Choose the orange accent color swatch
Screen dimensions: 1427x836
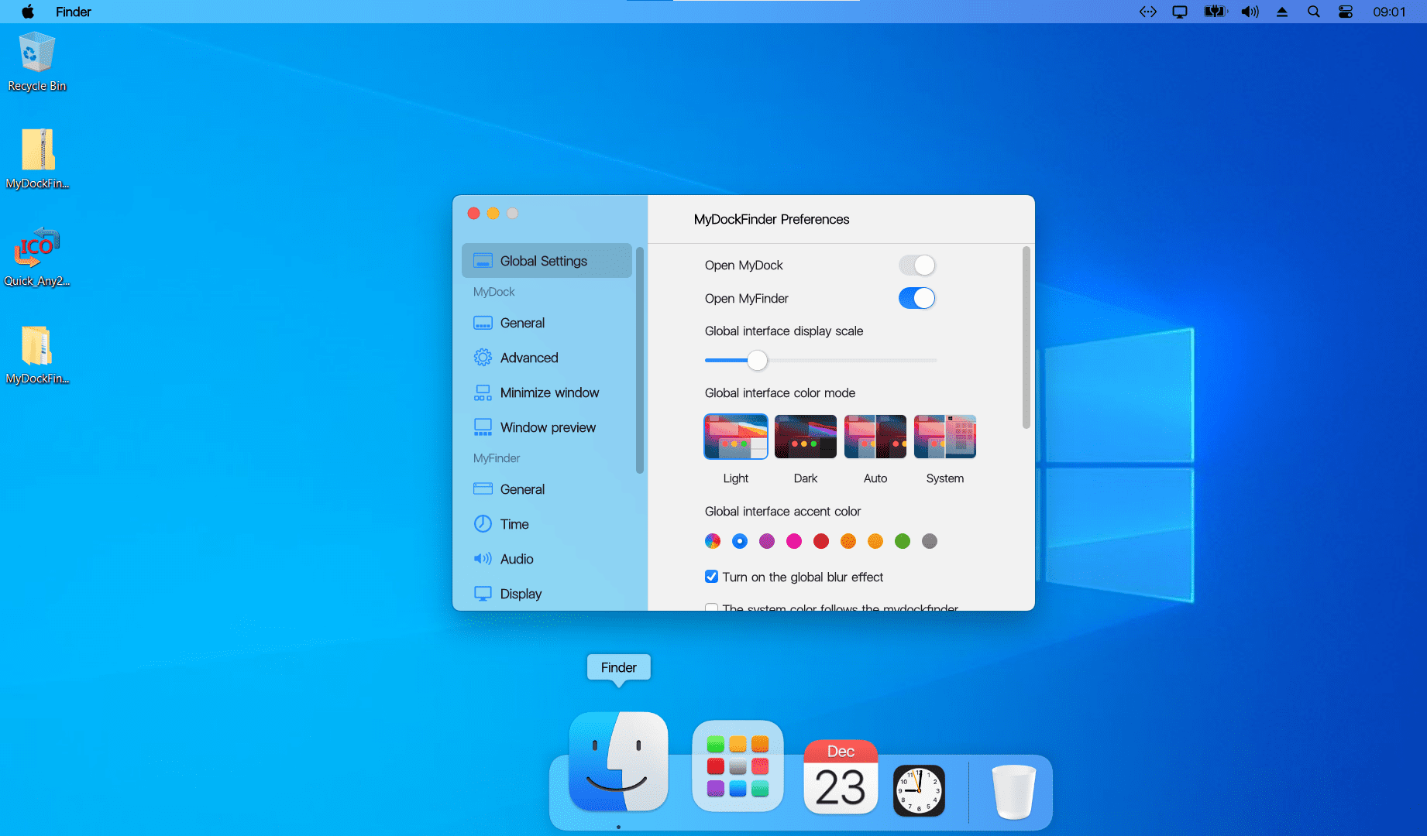pyautogui.click(x=848, y=541)
